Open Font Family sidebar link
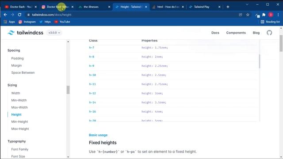 tap(19, 149)
